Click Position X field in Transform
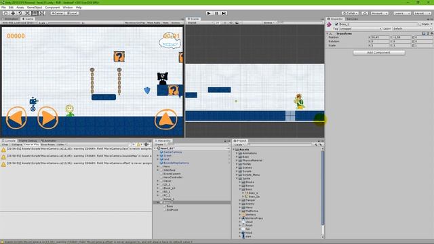The image size is (434, 244). pos(380,37)
